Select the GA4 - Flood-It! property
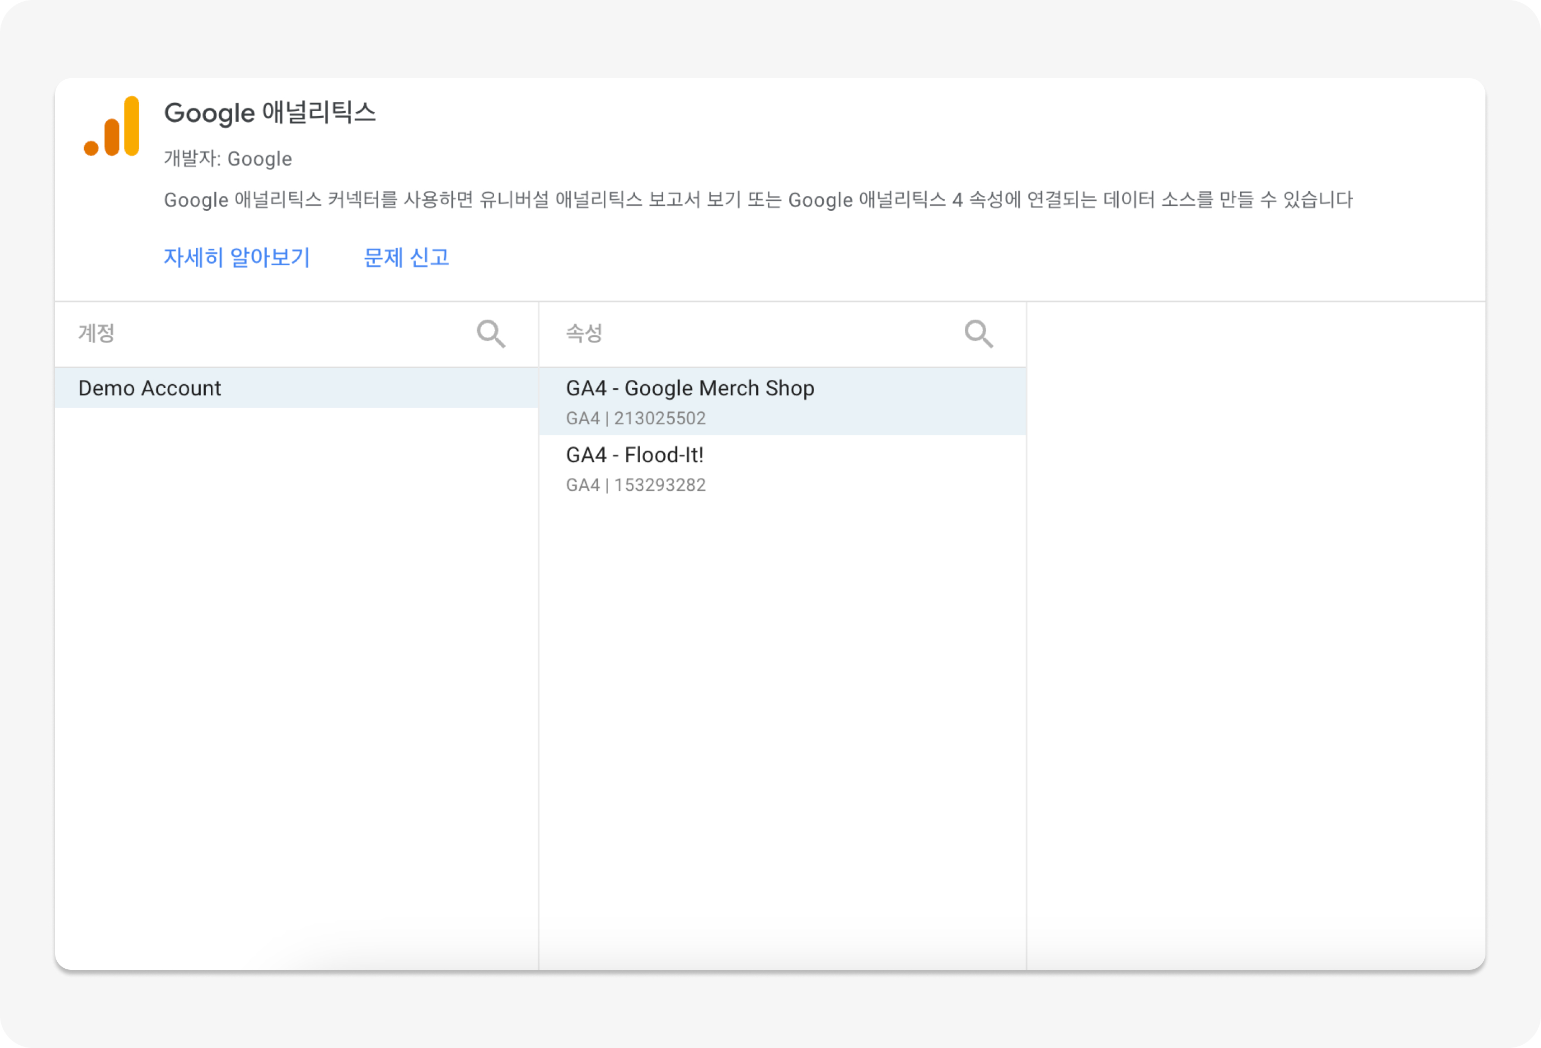Screen dimensions: 1541x1048 (783, 469)
